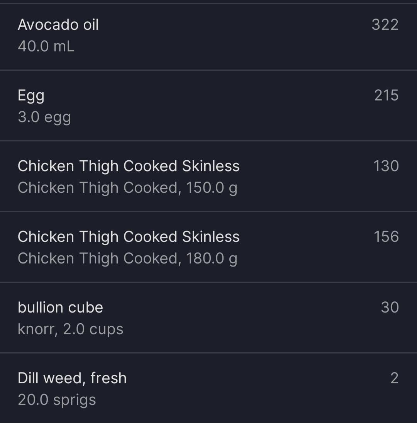The image size is (417, 423).
Task: Click the 156 calorie value
Action: click(x=386, y=237)
